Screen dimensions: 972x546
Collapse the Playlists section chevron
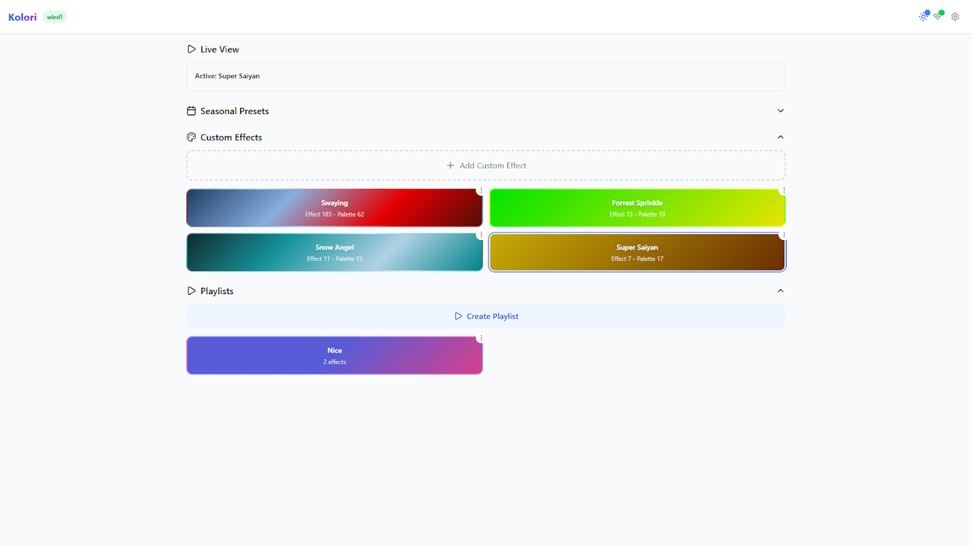point(781,291)
